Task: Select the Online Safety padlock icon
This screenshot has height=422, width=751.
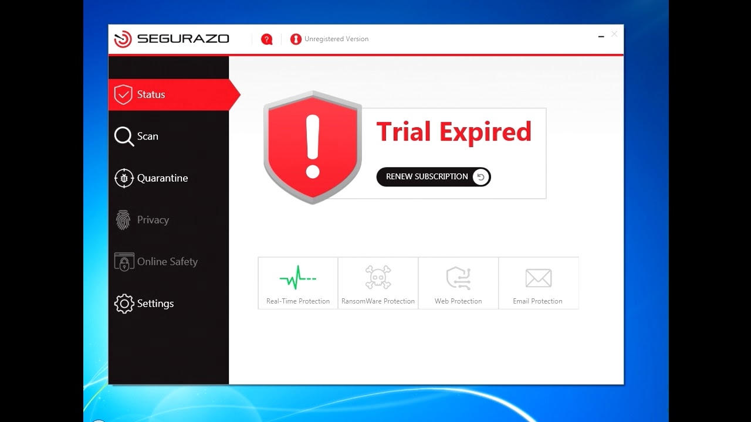Action: pos(124,261)
